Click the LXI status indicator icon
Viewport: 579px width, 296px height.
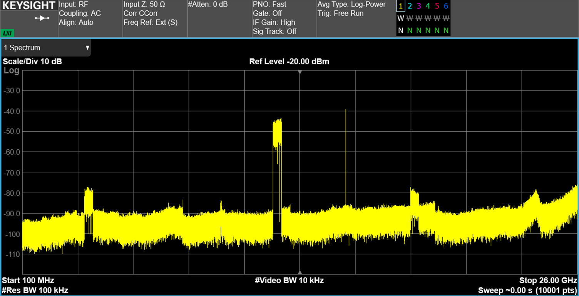[x=7, y=33]
